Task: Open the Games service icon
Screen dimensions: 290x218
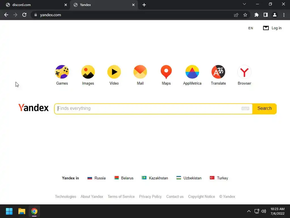Action: click(x=62, y=72)
